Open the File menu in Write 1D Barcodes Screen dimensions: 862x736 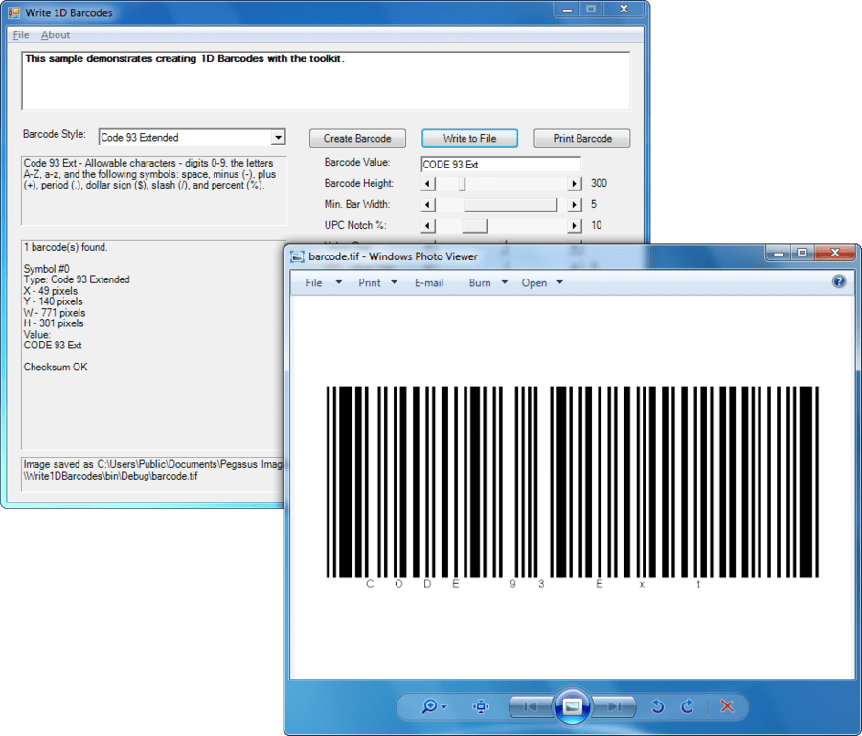click(20, 34)
